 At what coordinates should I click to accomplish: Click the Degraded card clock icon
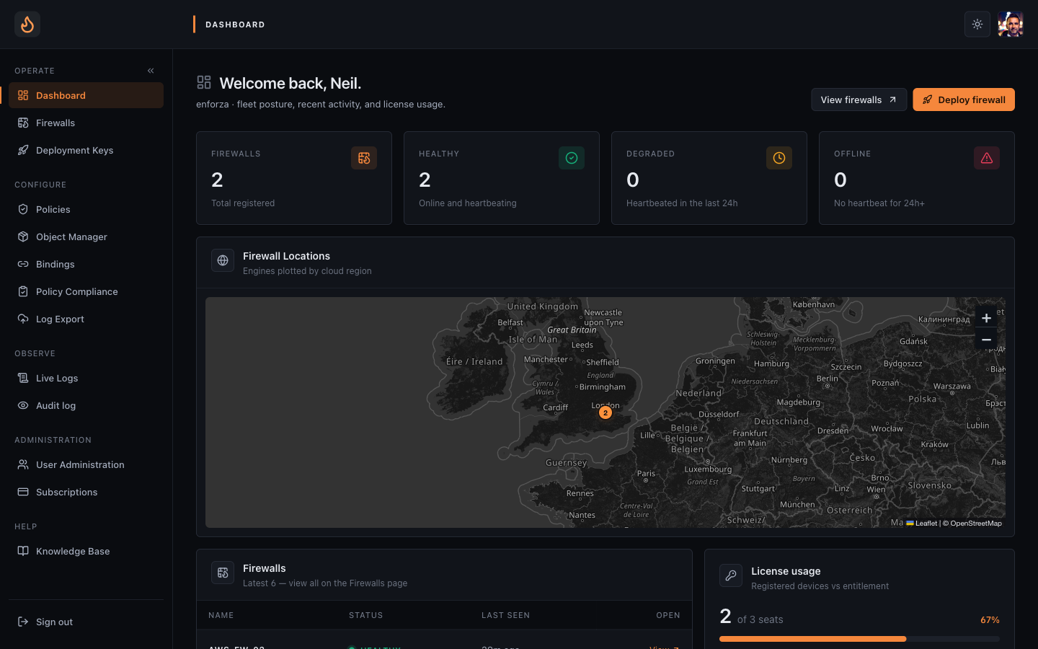coord(779,158)
